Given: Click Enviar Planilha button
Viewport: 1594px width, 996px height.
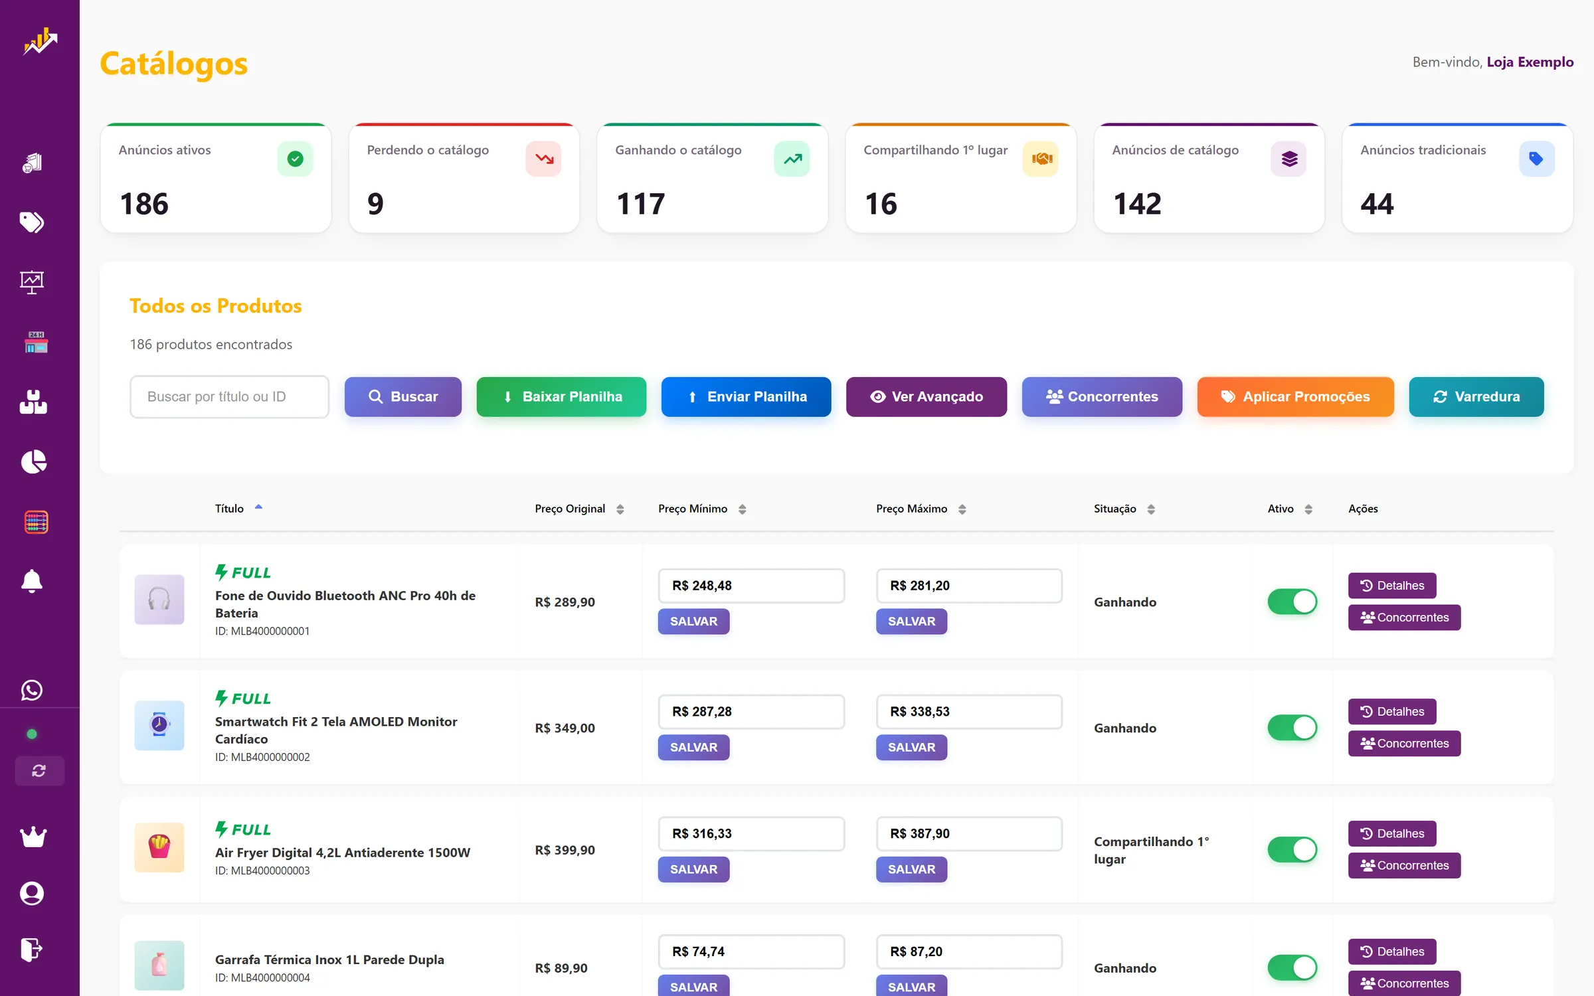Looking at the screenshot, I should click(x=746, y=396).
